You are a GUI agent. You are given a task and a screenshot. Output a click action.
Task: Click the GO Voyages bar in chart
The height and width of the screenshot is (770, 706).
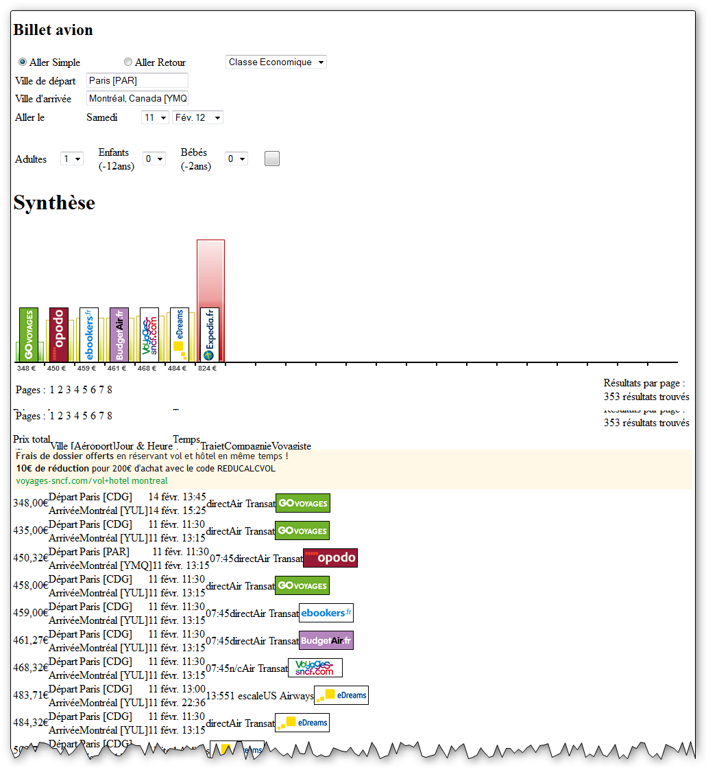point(29,334)
